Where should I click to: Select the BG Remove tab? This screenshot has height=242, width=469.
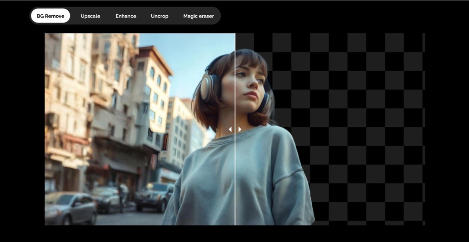50,16
